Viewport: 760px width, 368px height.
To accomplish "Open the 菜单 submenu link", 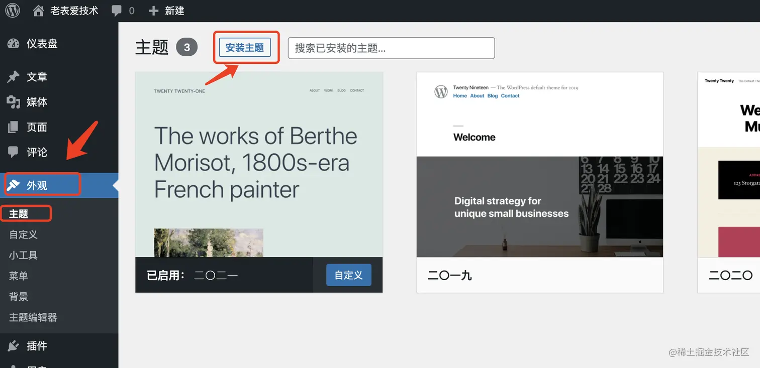I will coord(19,276).
